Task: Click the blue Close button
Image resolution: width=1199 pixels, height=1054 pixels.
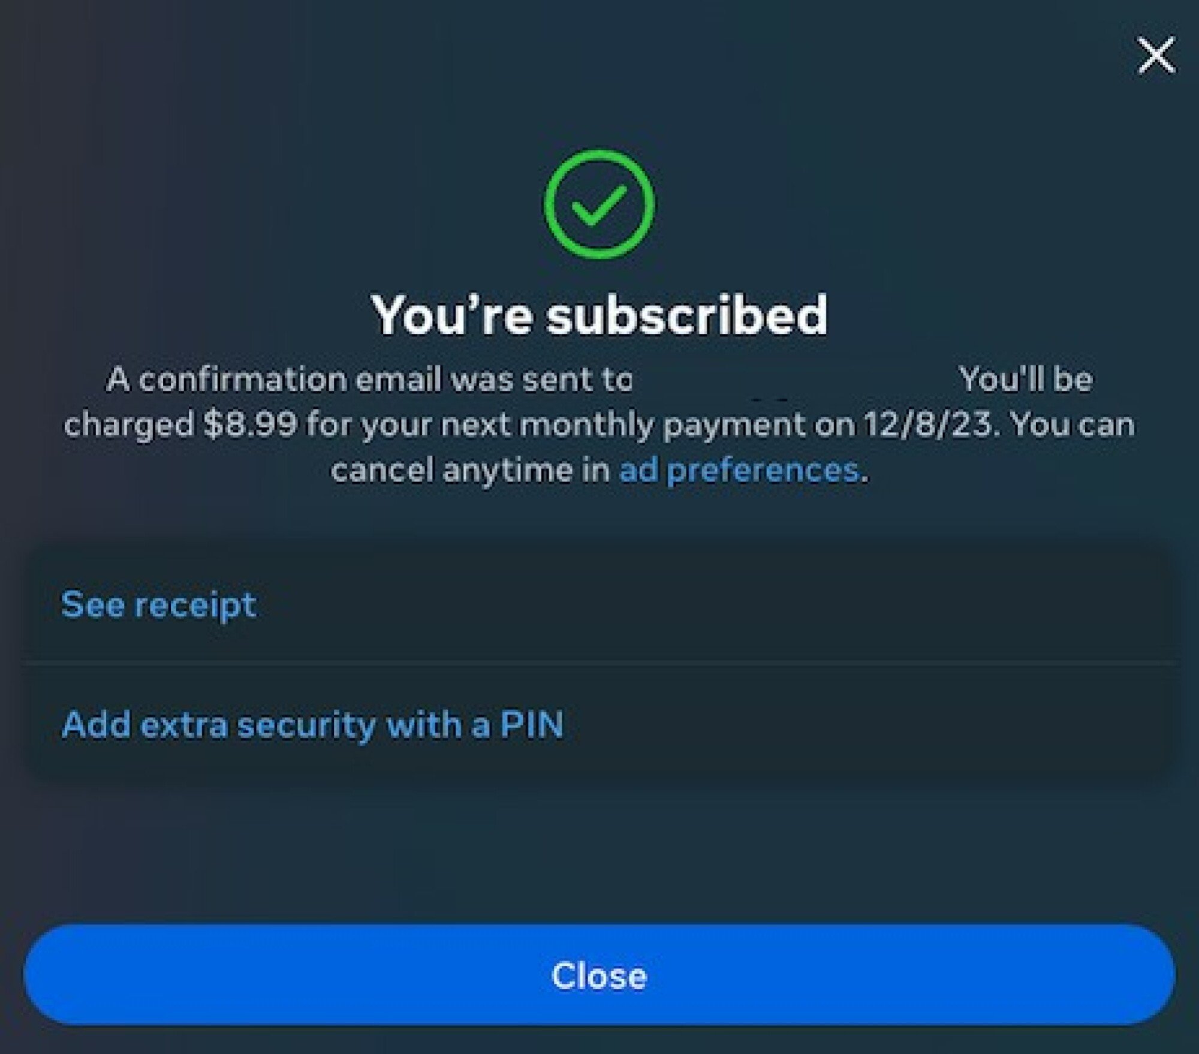Action: (x=599, y=975)
